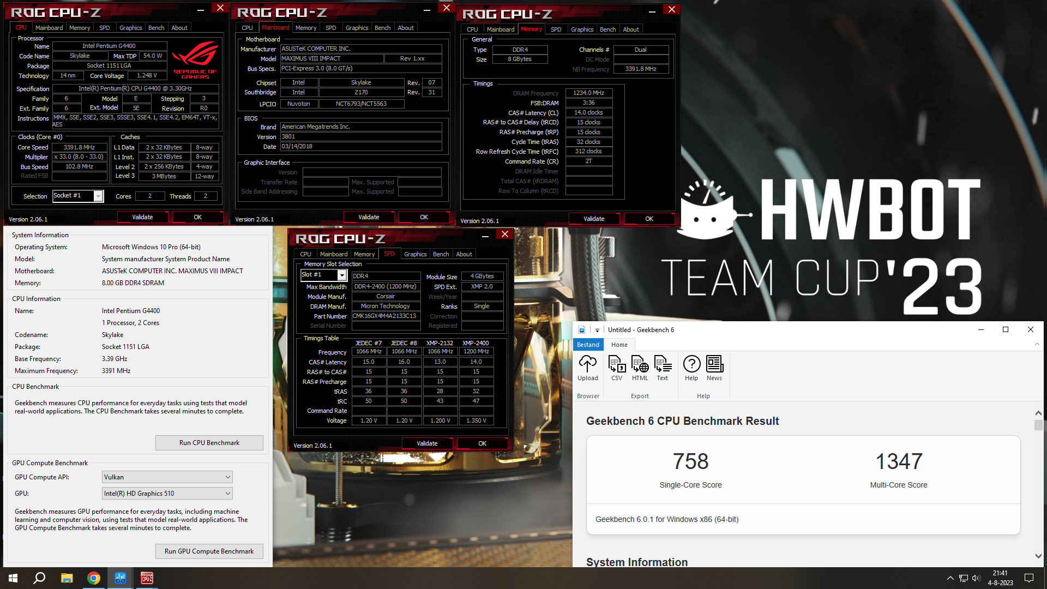Open the network tray icon
1047x589 pixels.
point(964,578)
